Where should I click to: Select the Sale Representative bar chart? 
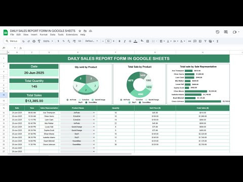coord(198,84)
